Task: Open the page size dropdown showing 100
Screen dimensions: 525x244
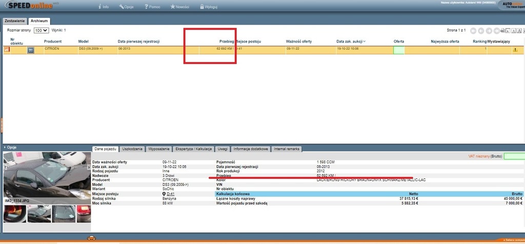Action: coord(41,31)
